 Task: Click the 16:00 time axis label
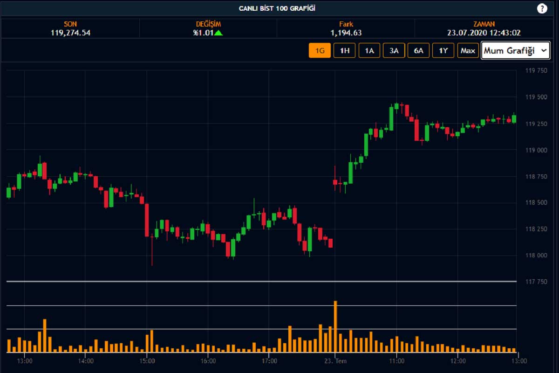tap(208, 361)
